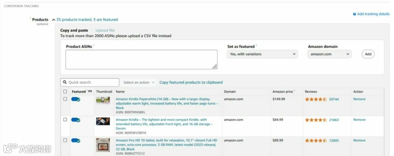This screenshot has width=394, height=156.
Task: Open the Set as featured dropdown
Action: pyautogui.click(x=262, y=54)
